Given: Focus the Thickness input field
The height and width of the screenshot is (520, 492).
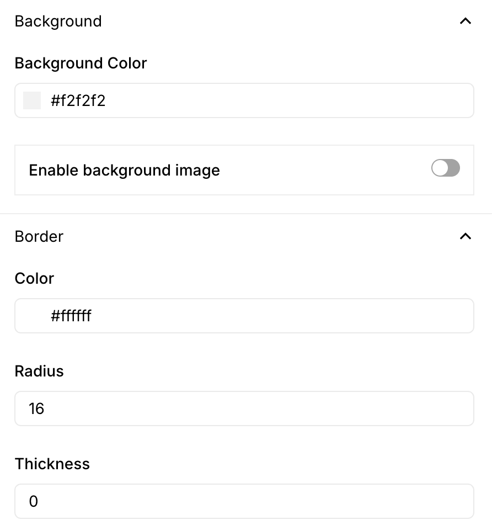Looking at the screenshot, I should 244,501.
